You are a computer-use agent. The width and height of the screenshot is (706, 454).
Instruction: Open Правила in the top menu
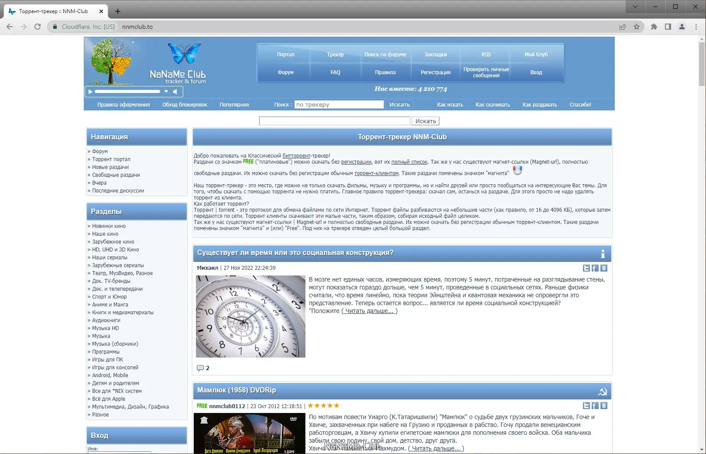click(x=385, y=72)
